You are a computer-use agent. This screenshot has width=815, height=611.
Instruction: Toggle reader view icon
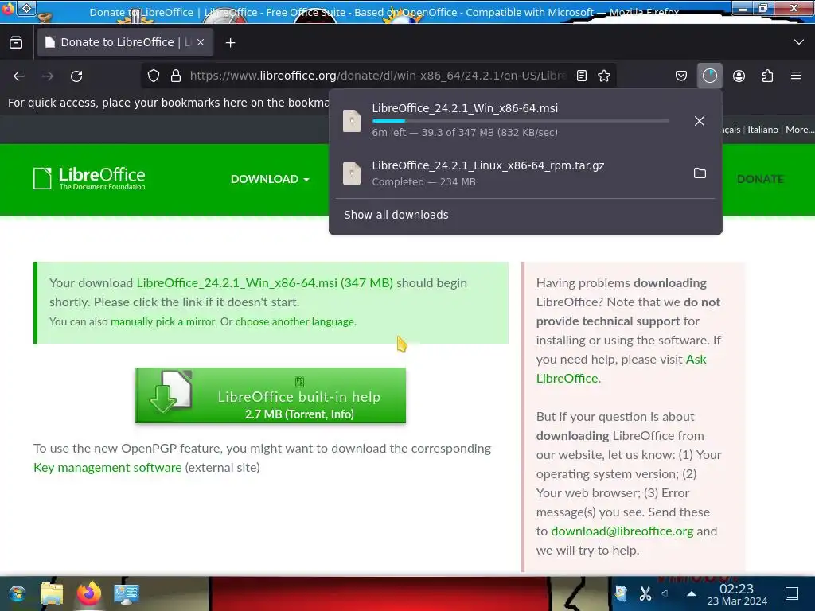582,76
